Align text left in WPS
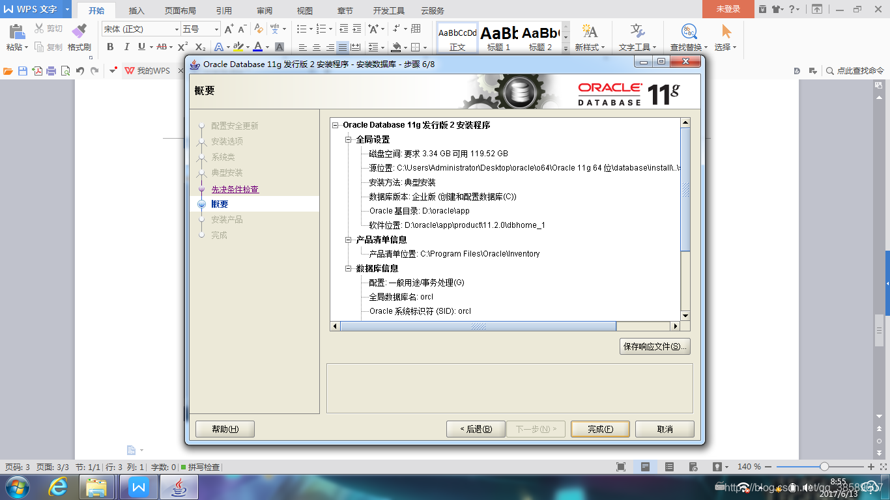The image size is (890, 500). 302,48
